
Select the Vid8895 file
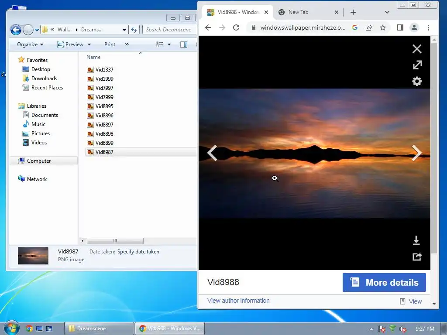pyautogui.click(x=100, y=106)
